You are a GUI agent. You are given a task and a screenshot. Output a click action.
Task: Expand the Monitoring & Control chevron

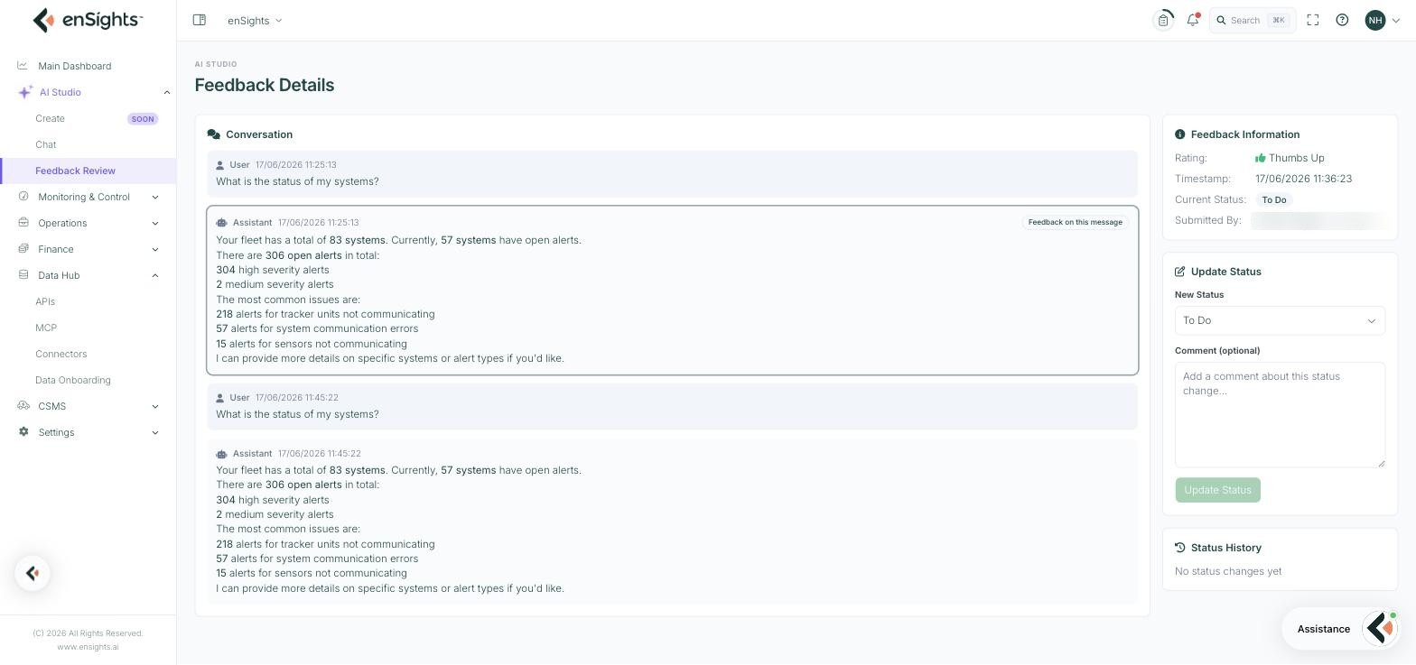[x=155, y=197]
